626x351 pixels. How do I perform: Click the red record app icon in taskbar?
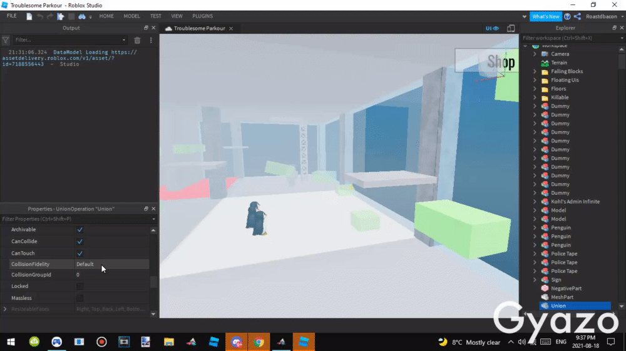pos(101,342)
